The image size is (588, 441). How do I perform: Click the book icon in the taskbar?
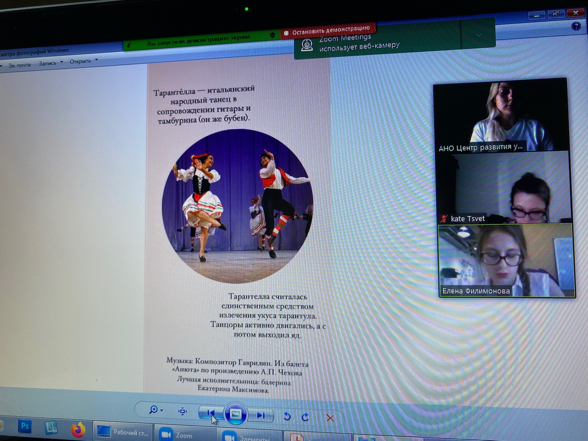tap(51, 427)
